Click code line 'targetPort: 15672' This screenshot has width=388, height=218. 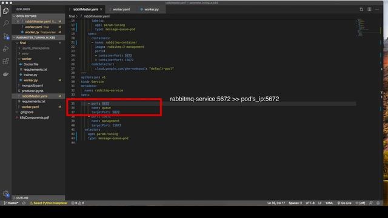[107, 125]
